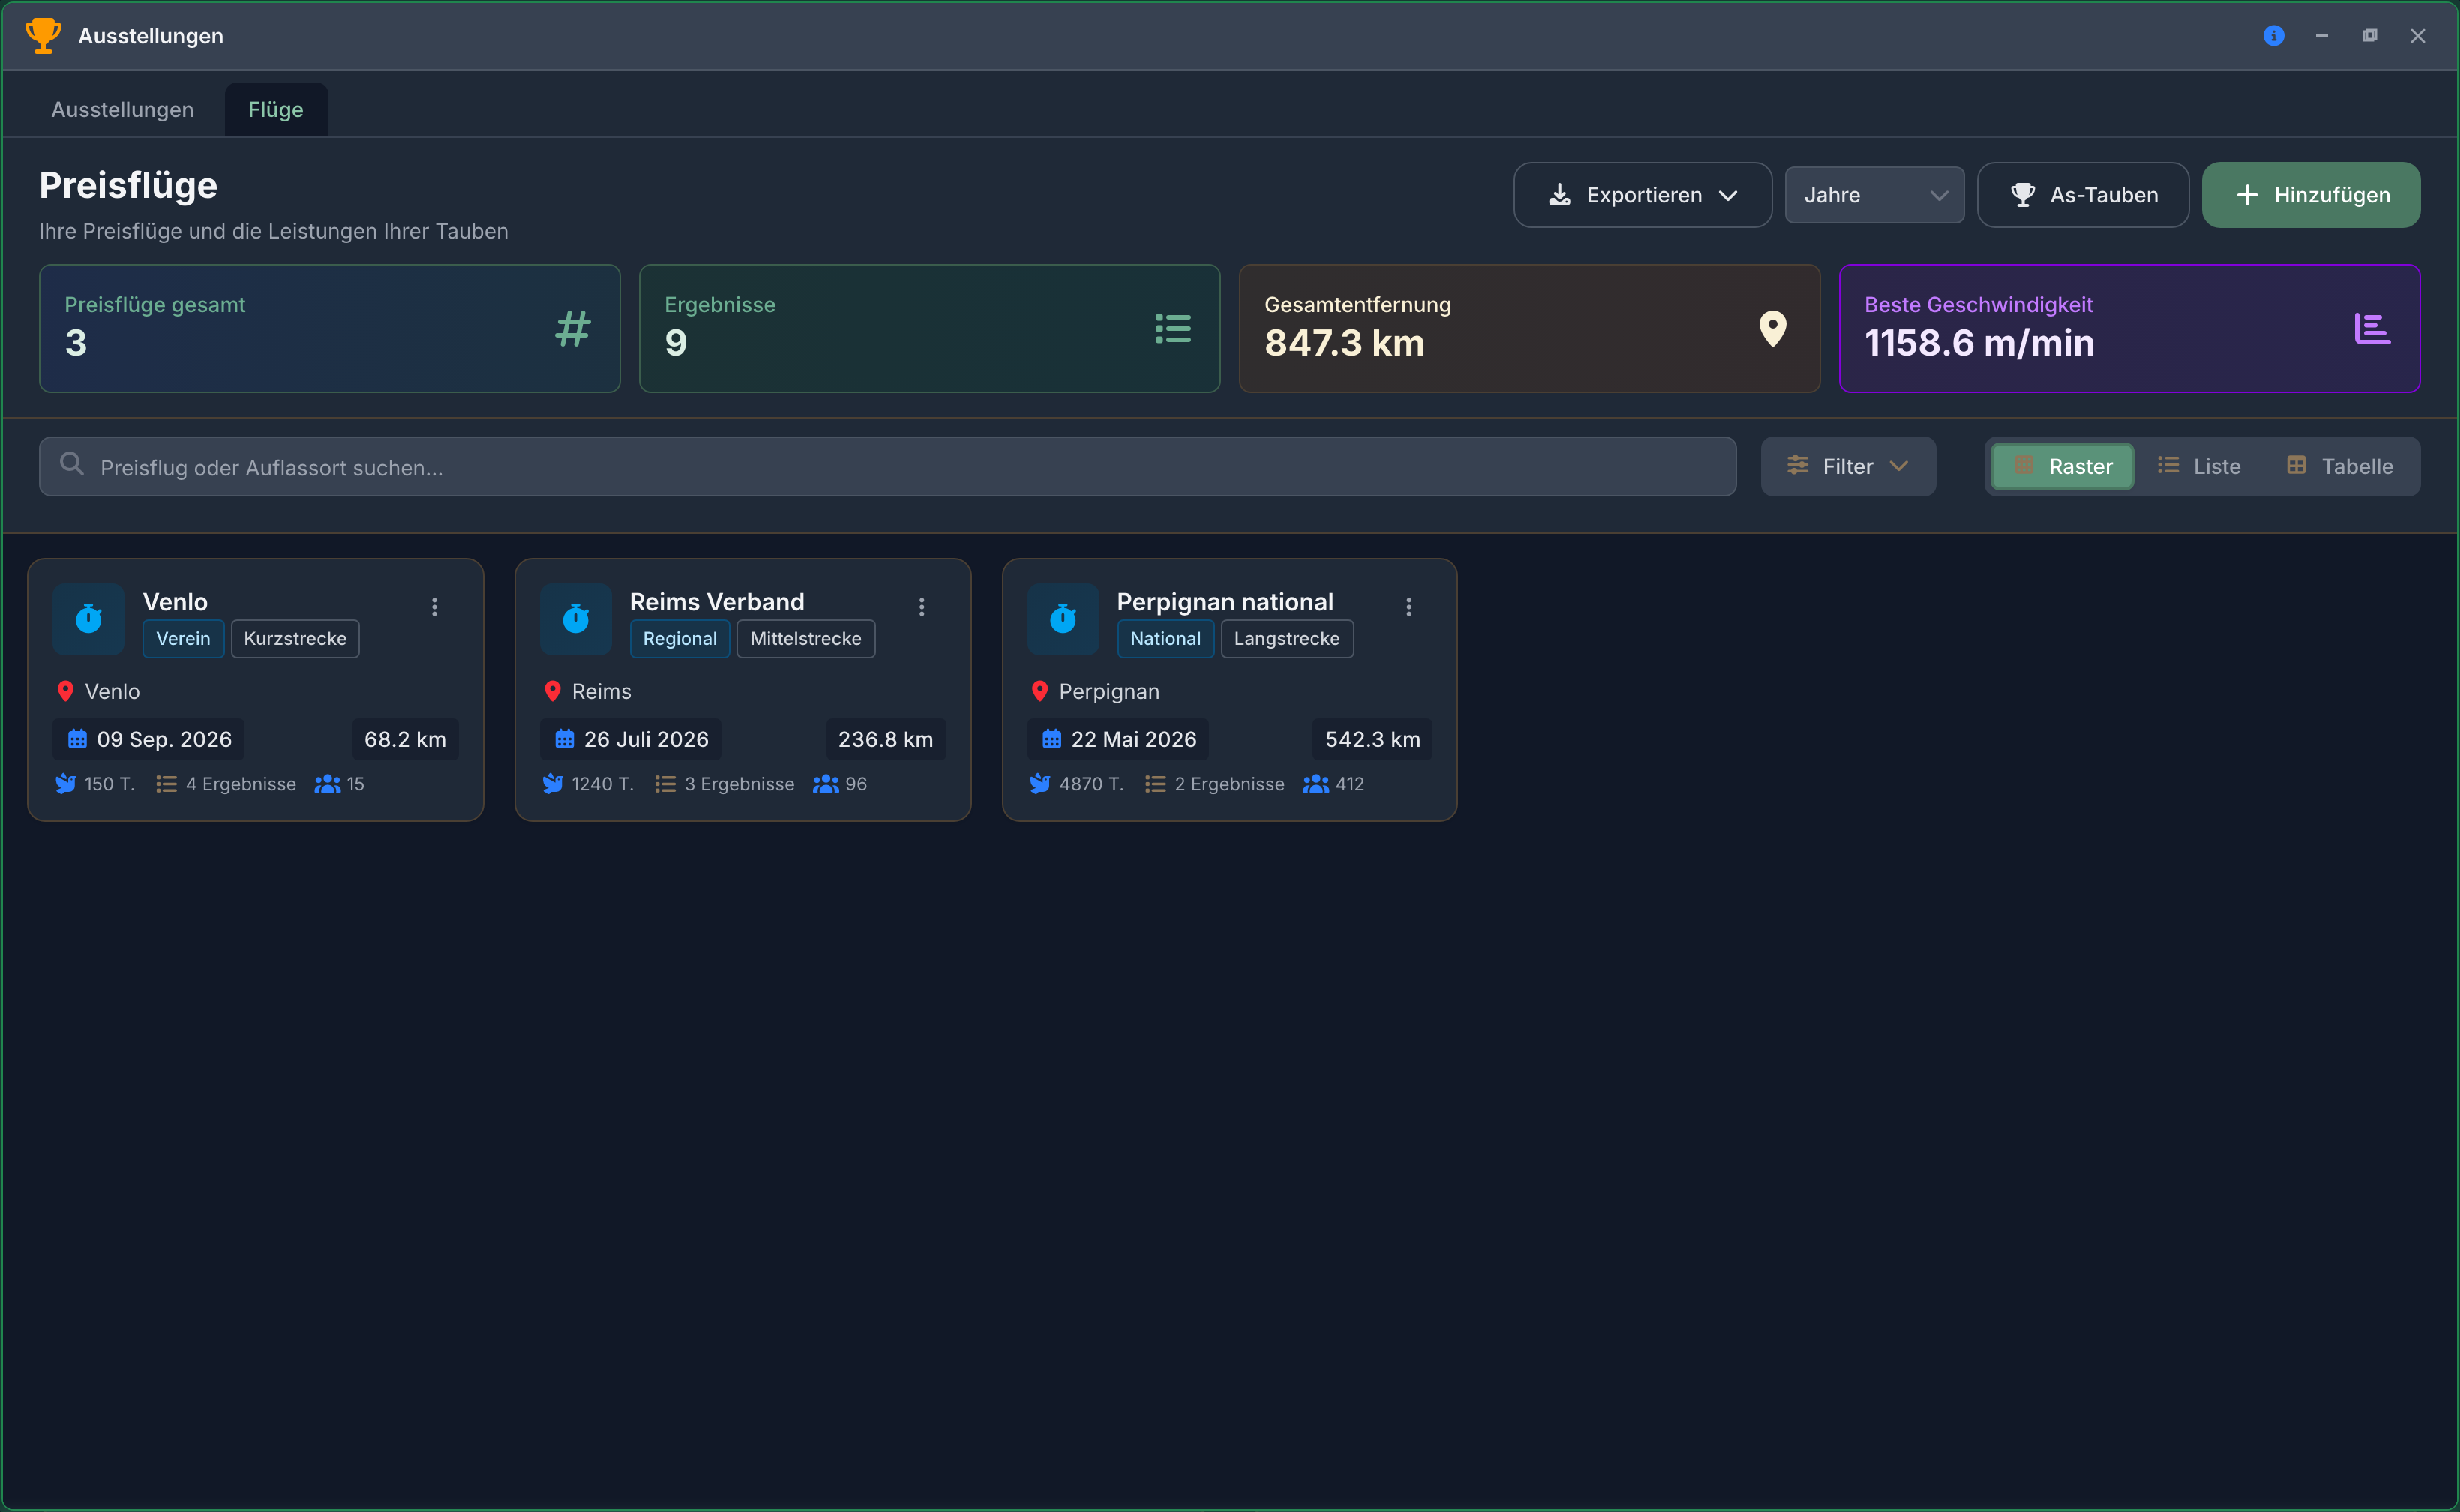2460x1512 pixels.
Task: Click the stopwatch icon on Venlo card
Action: coord(88,619)
